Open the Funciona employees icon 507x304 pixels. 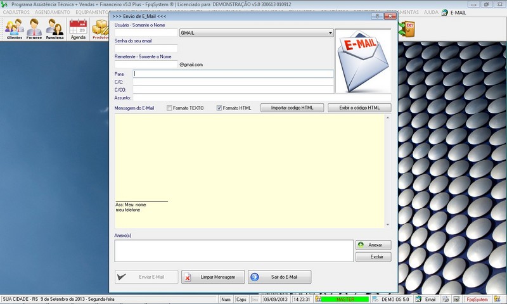point(55,28)
